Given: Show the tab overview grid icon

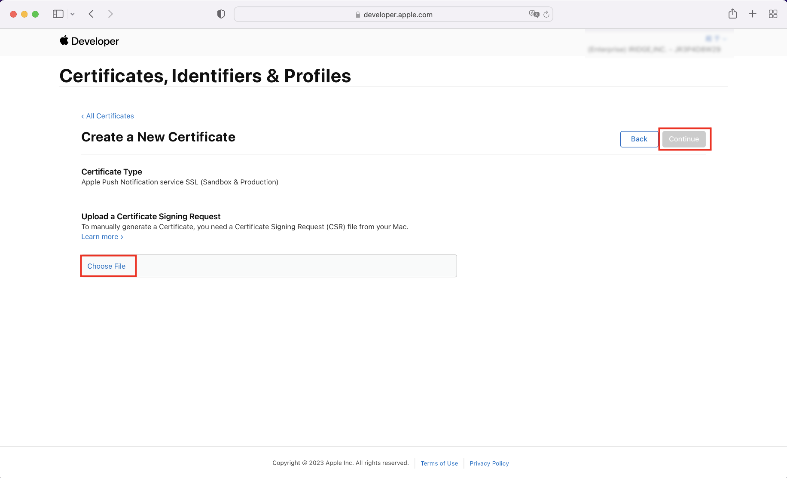Looking at the screenshot, I should point(773,14).
